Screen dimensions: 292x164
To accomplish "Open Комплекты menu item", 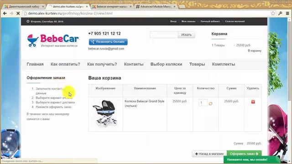I will pyautogui.click(x=224, y=64).
